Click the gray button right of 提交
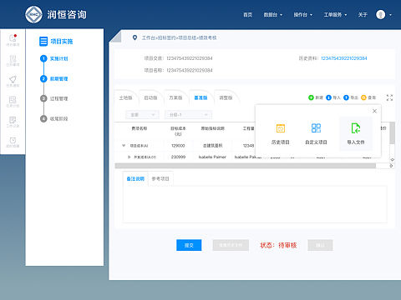 [x=231, y=245]
